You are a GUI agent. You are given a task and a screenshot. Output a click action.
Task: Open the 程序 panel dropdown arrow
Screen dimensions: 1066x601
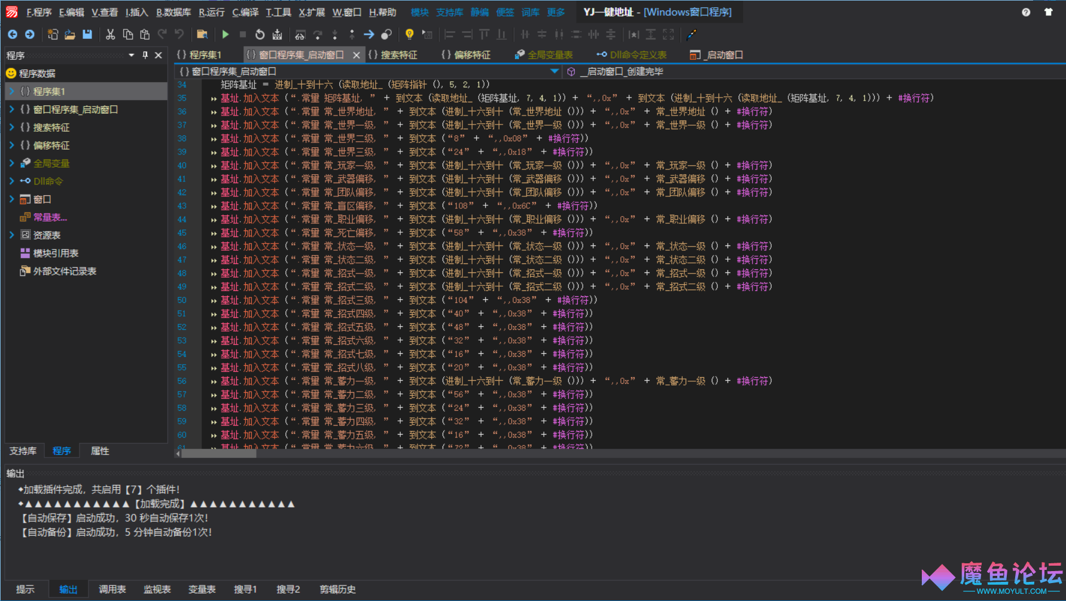[131, 55]
